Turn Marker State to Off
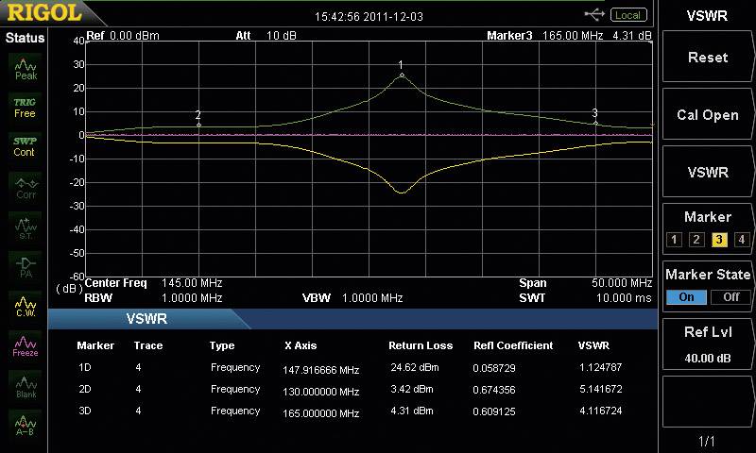 point(730,296)
